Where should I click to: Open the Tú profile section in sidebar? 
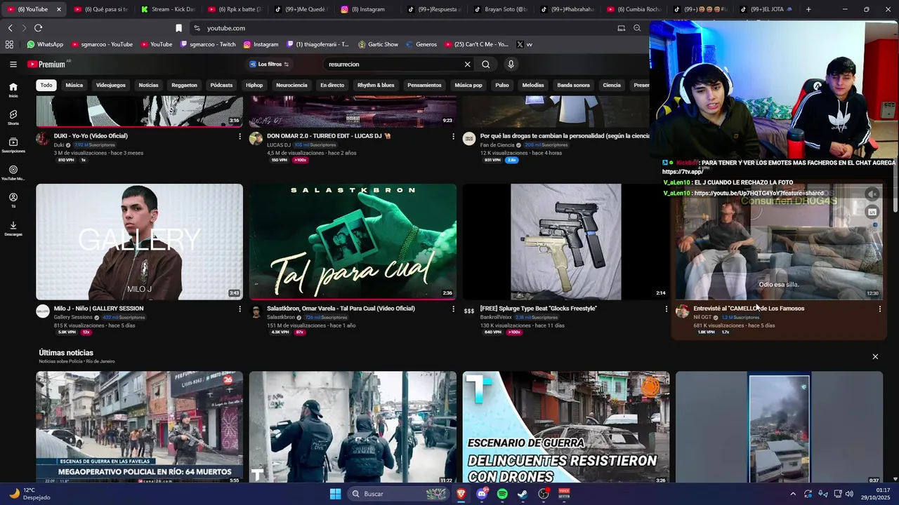click(13, 201)
